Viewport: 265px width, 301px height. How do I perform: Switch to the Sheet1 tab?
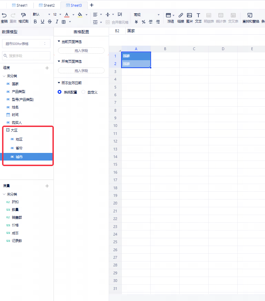[19, 6]
